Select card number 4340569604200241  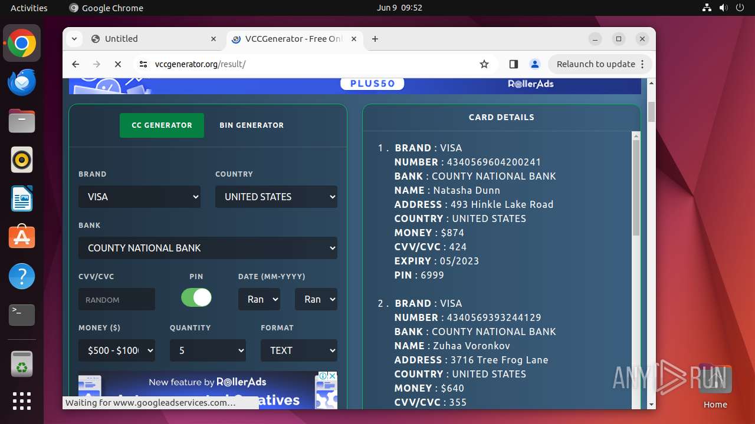(x=494, y=162)
